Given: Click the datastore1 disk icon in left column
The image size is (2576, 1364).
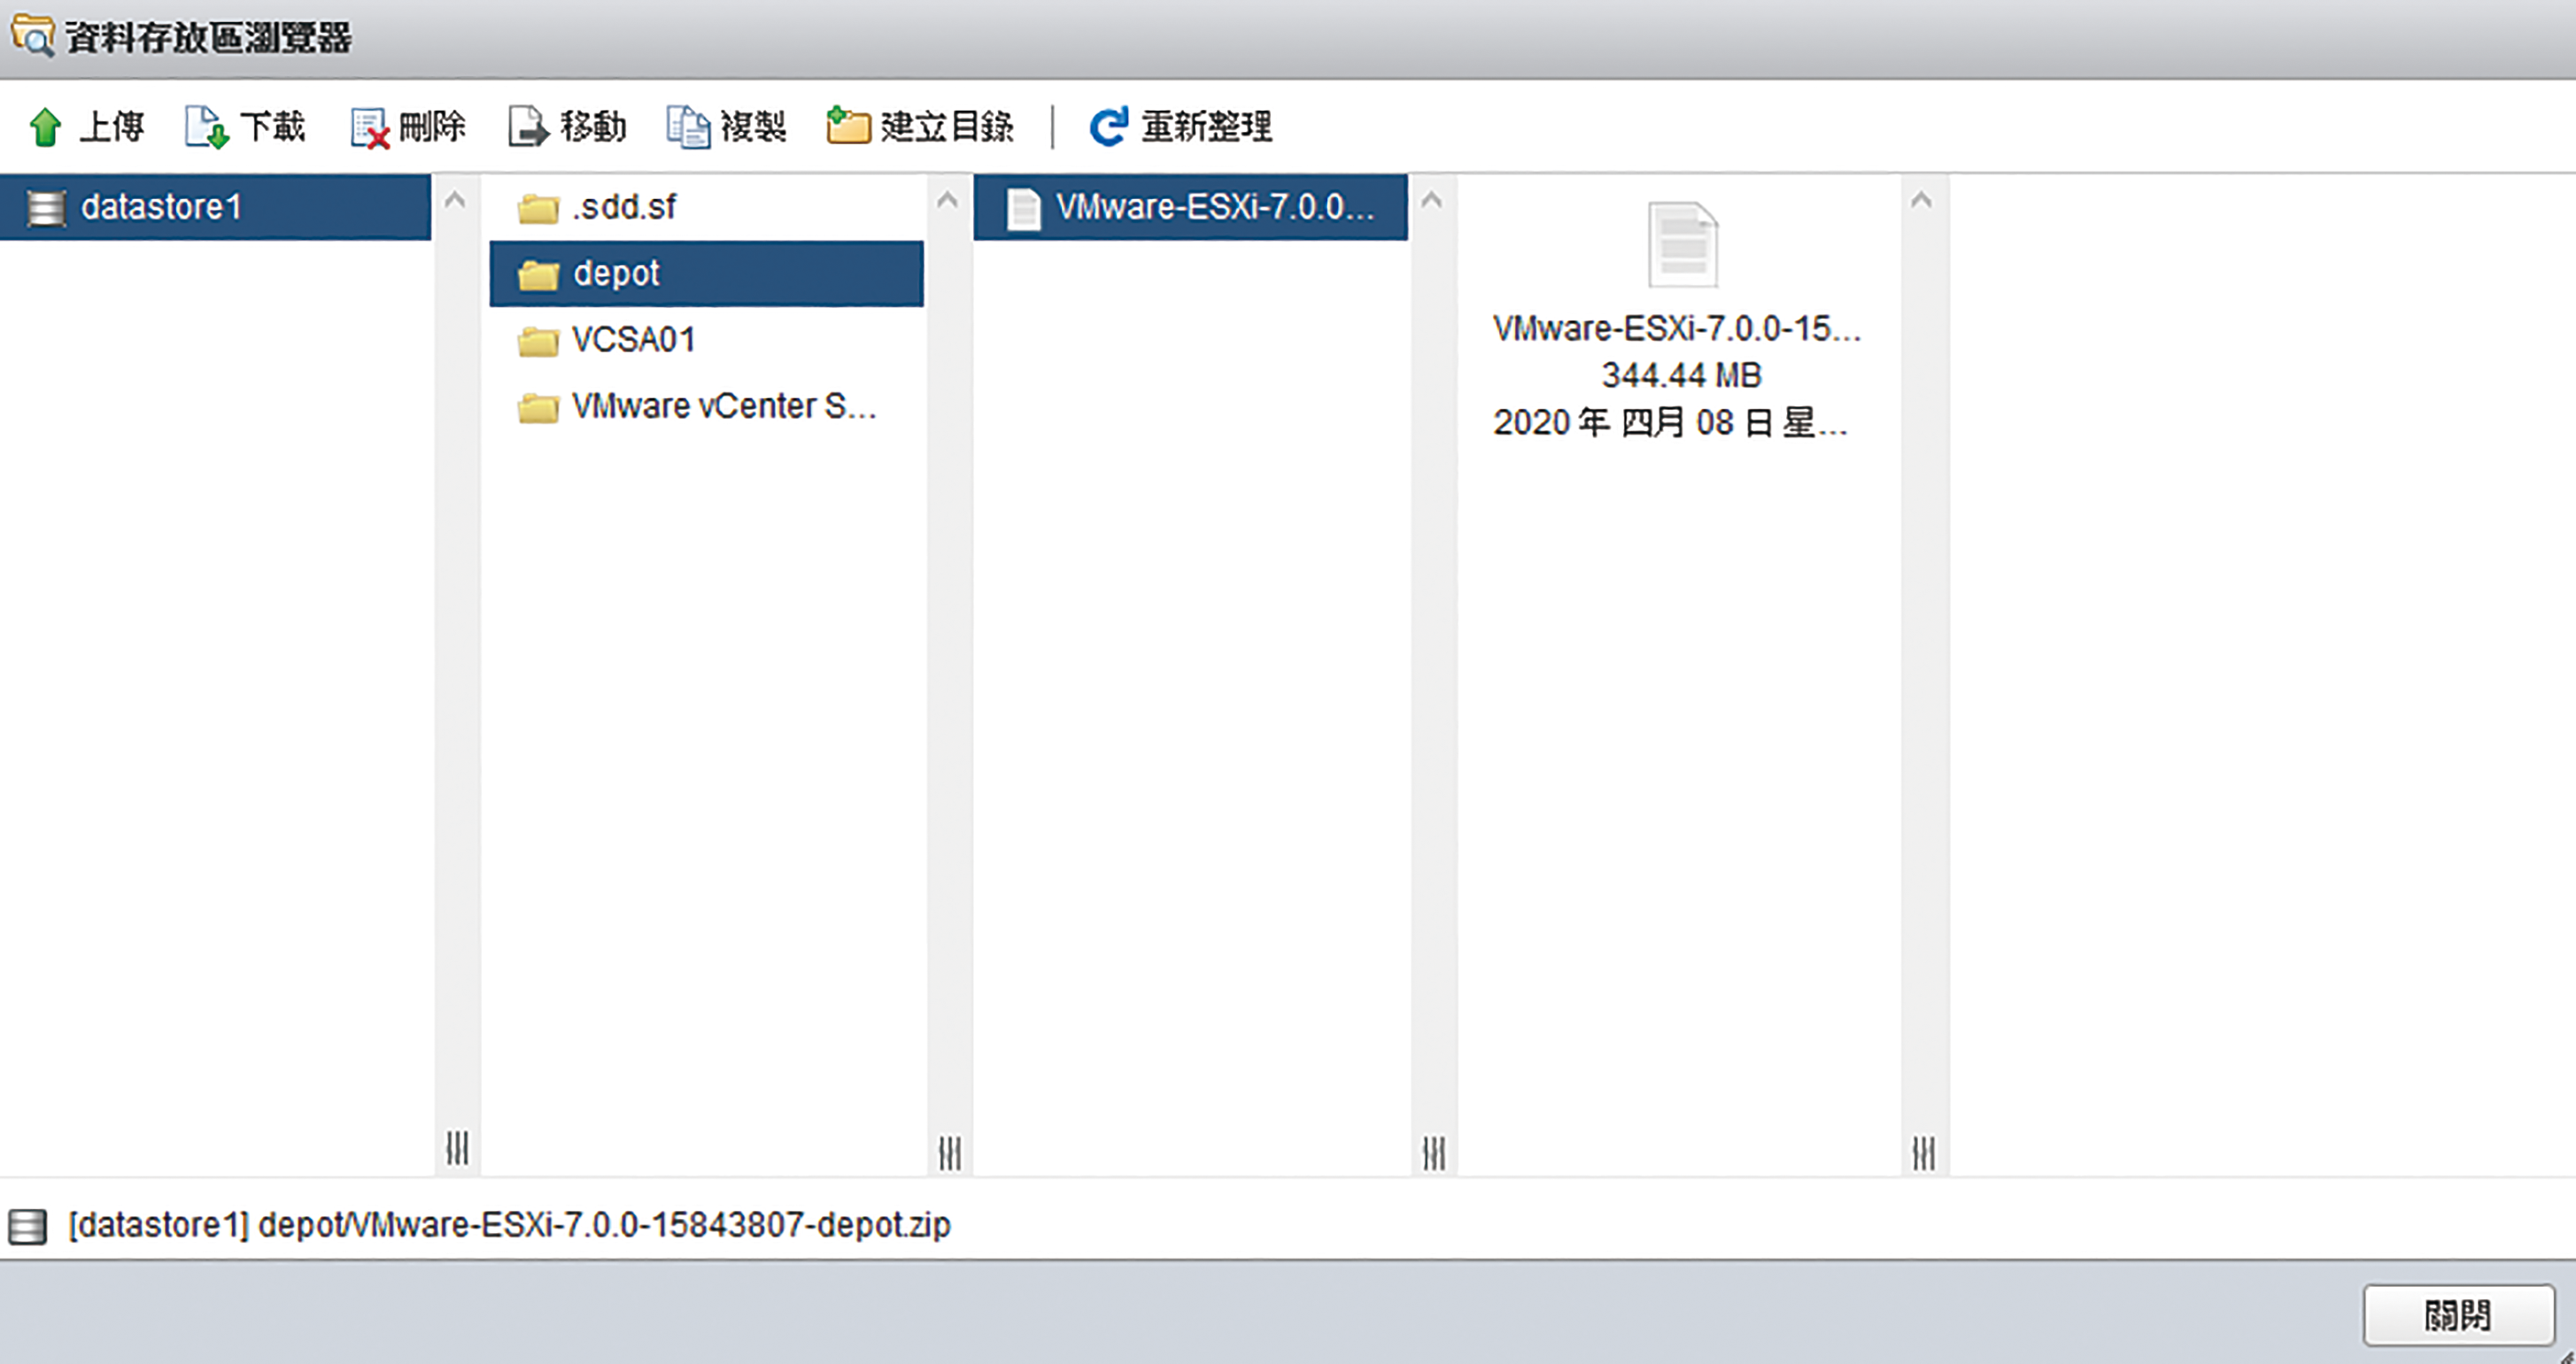Looking at the screenshot, I should 45,208.
